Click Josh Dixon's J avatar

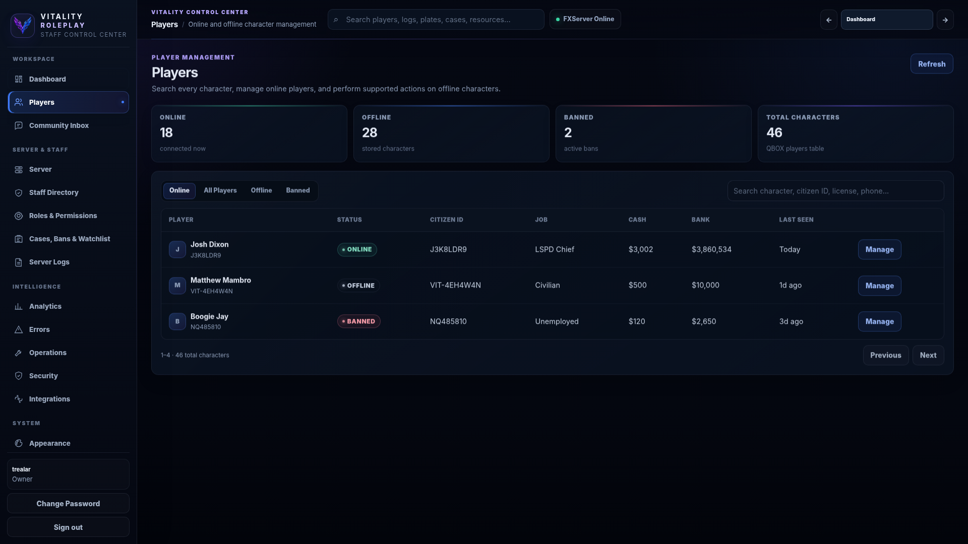click(177, 249)
